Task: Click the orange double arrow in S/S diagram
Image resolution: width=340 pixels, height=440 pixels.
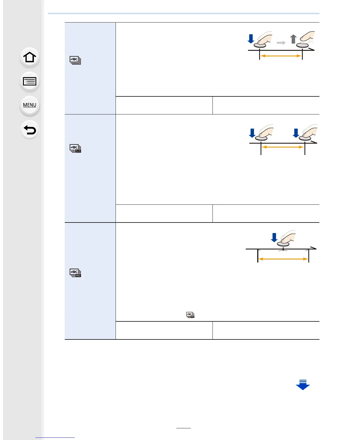Action: (x=283, y=147)
